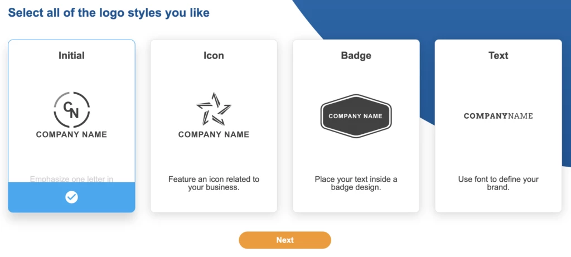Click the white checkmark circle icon
This screenshot has width=571, height=257.
tap(71, 197)
